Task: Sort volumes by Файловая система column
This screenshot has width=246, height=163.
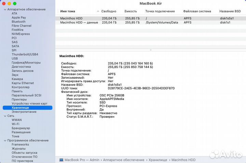Action: pos(197,11)
